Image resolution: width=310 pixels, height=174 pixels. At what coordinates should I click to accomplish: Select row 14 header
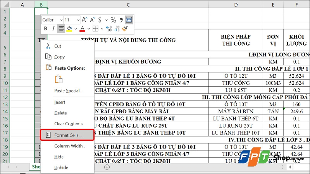point(5,111)
